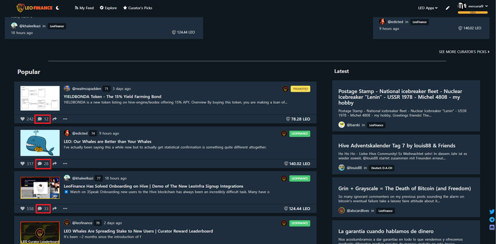Go to the My Feed tab
Image resolution: width=496 pixels, height=244 pixels.
click(84, 8)
